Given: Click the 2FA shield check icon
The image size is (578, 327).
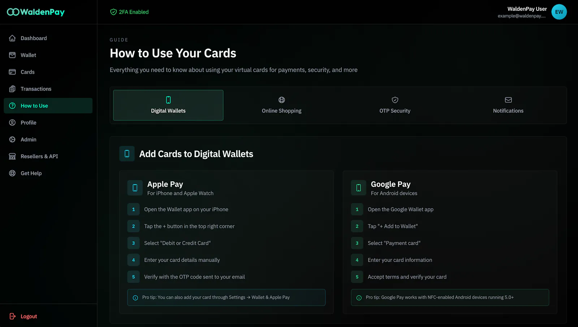Looking at the screenshot, I should (x=113, y=12).
